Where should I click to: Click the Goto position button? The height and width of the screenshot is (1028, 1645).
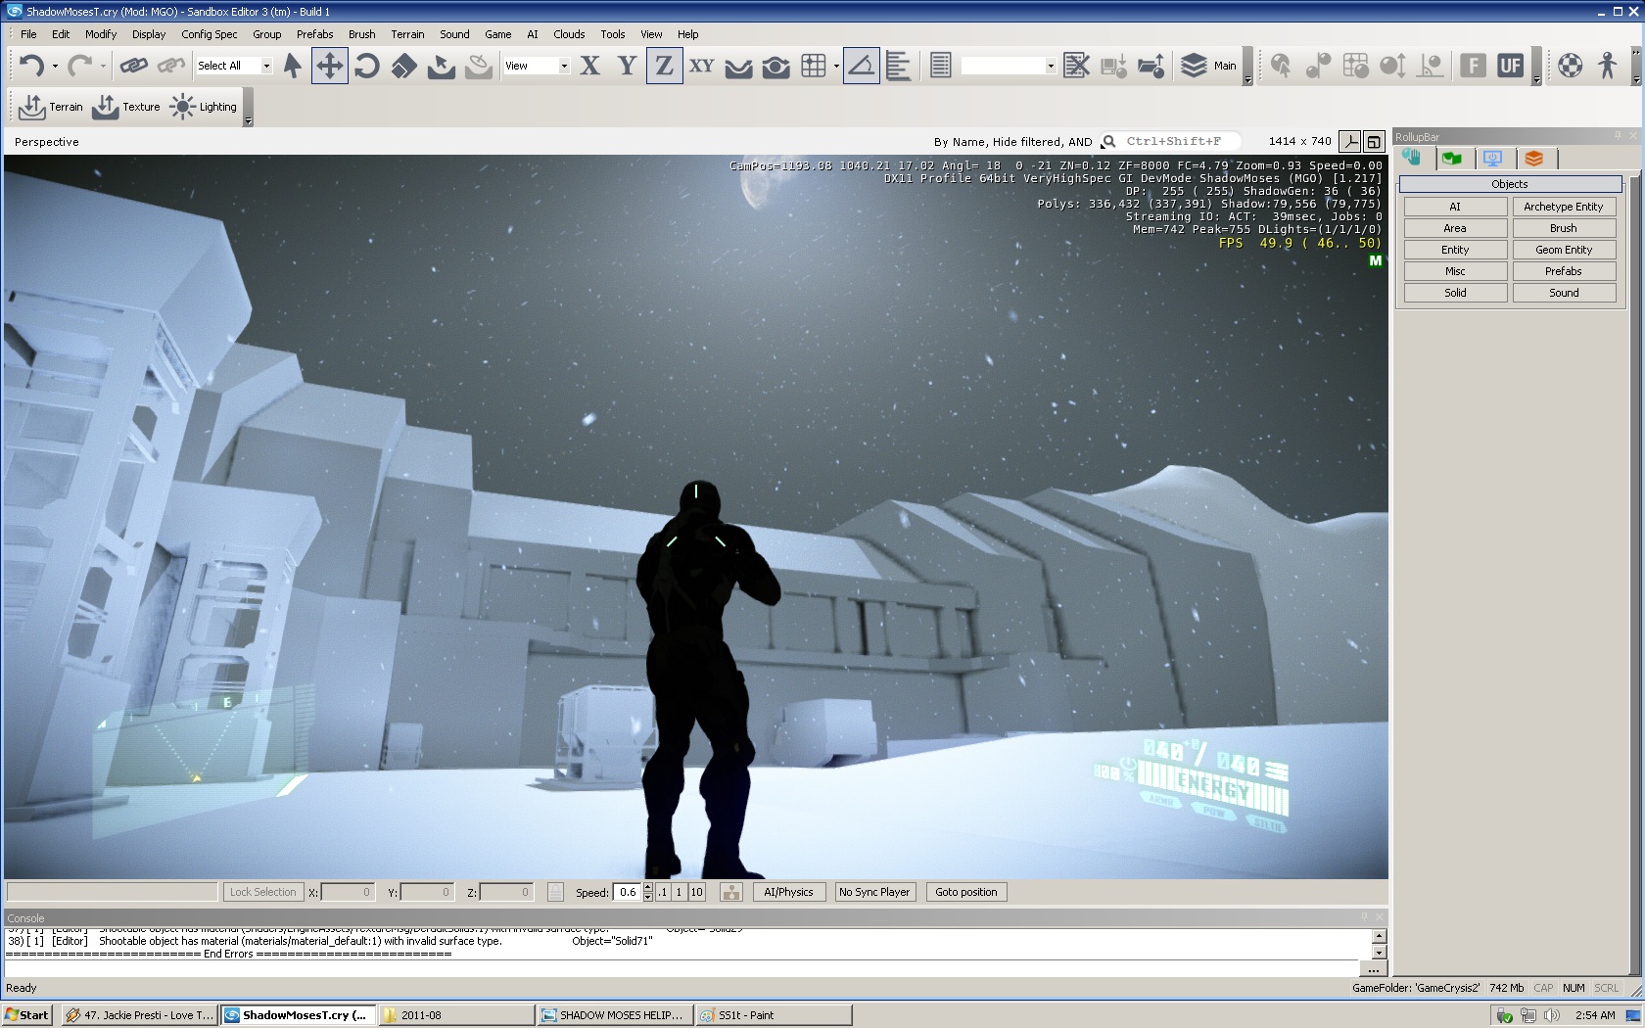tap(965, 892)
